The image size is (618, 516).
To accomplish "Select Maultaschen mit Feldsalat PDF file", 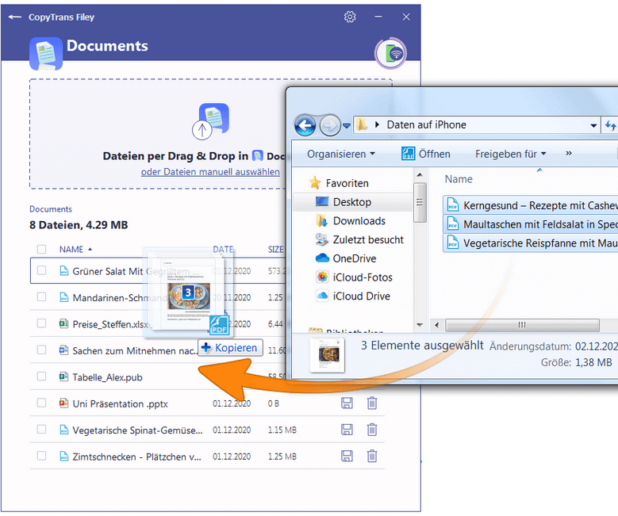I will pyautogui.click(x=531, y=224).
